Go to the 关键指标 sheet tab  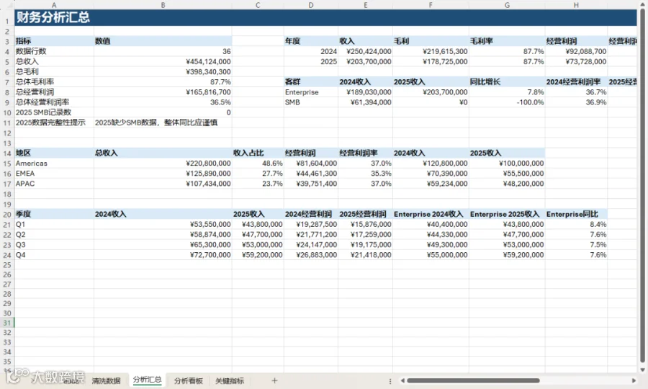230,381
